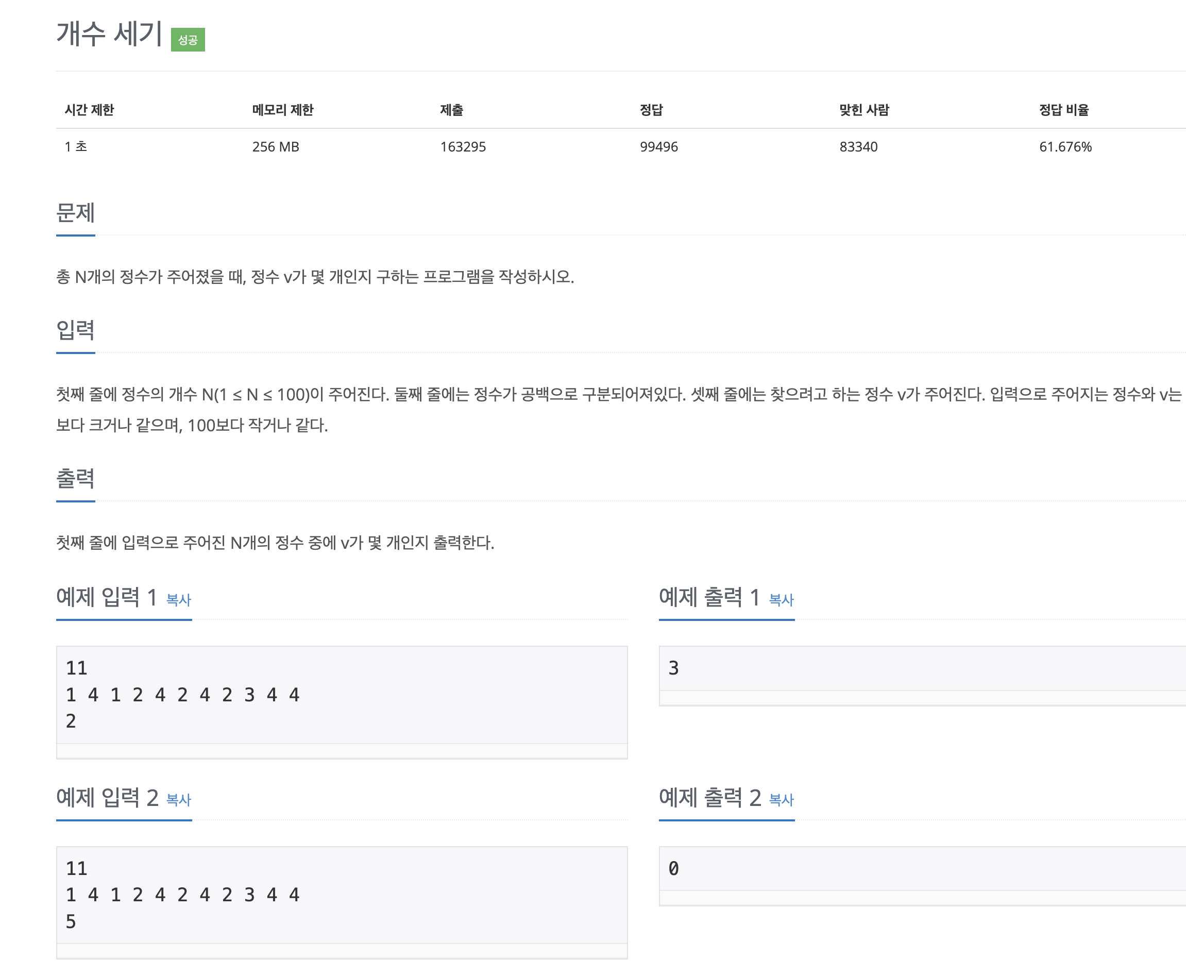
Task: Copy 예제 입력 1 with 복사 link
Action: click(x=179, y=600)
